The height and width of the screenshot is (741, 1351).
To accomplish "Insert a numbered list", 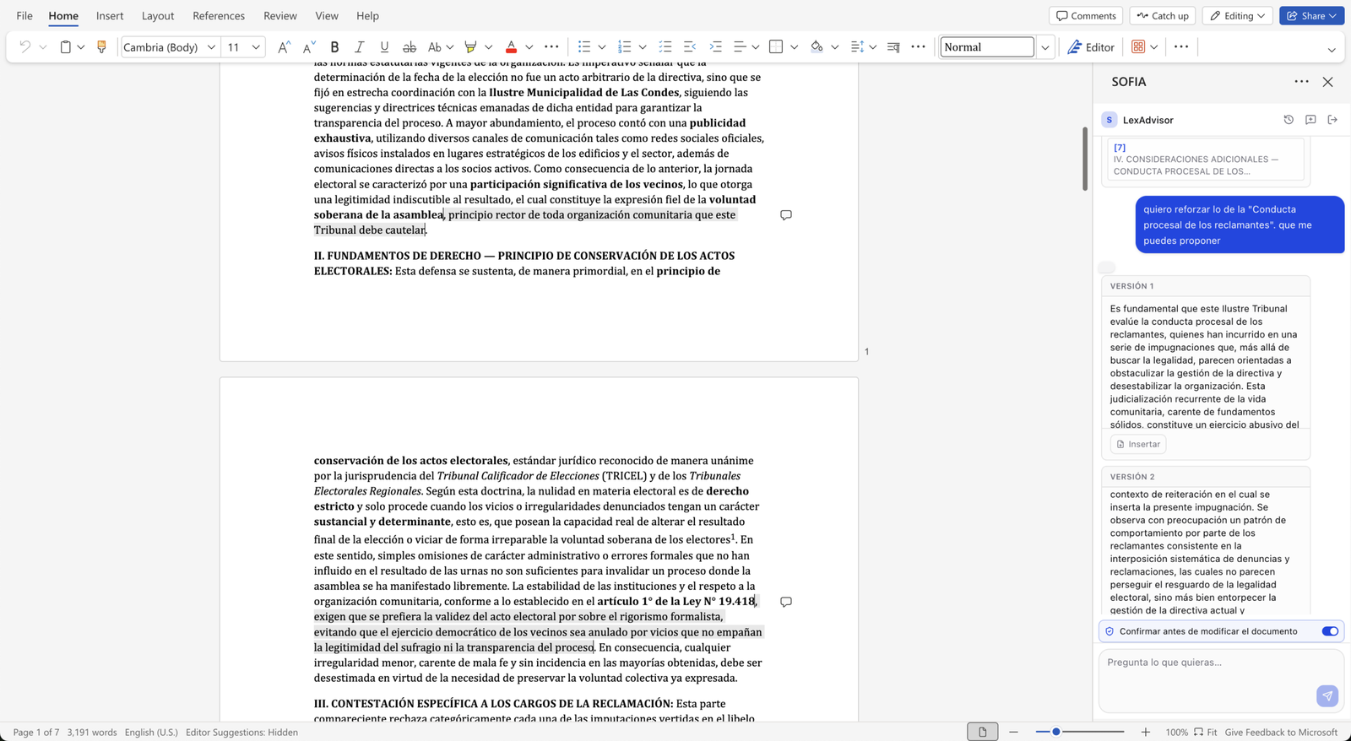I will (x=624, y=47).
